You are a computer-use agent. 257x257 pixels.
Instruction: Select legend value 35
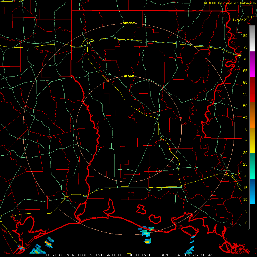point(245,141)
